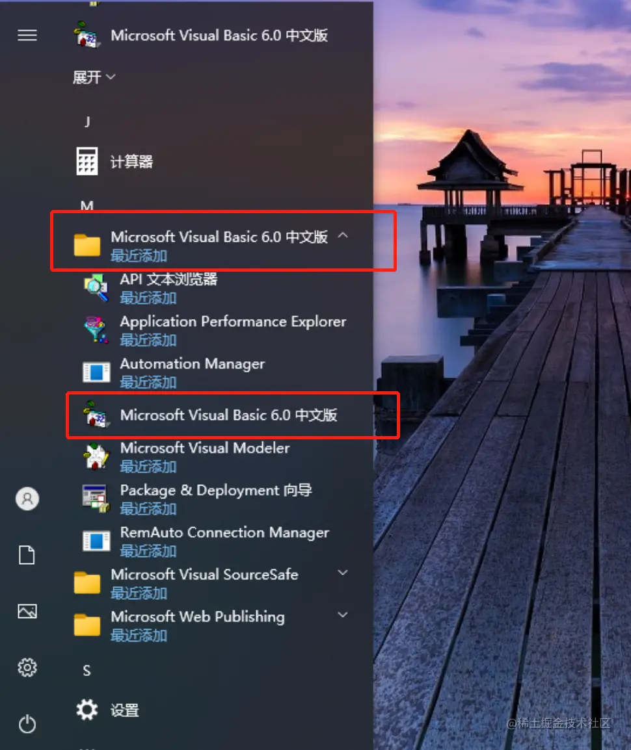The height and width of the screenshot is (750, 631).
Task: Open the Settings gear in the sidebar
Action: click(27, 667)
